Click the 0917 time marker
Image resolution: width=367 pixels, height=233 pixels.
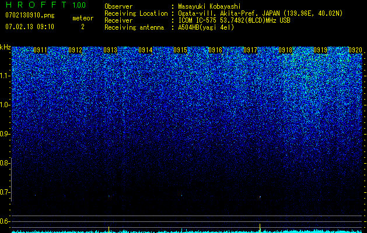(x=250, y=50)
